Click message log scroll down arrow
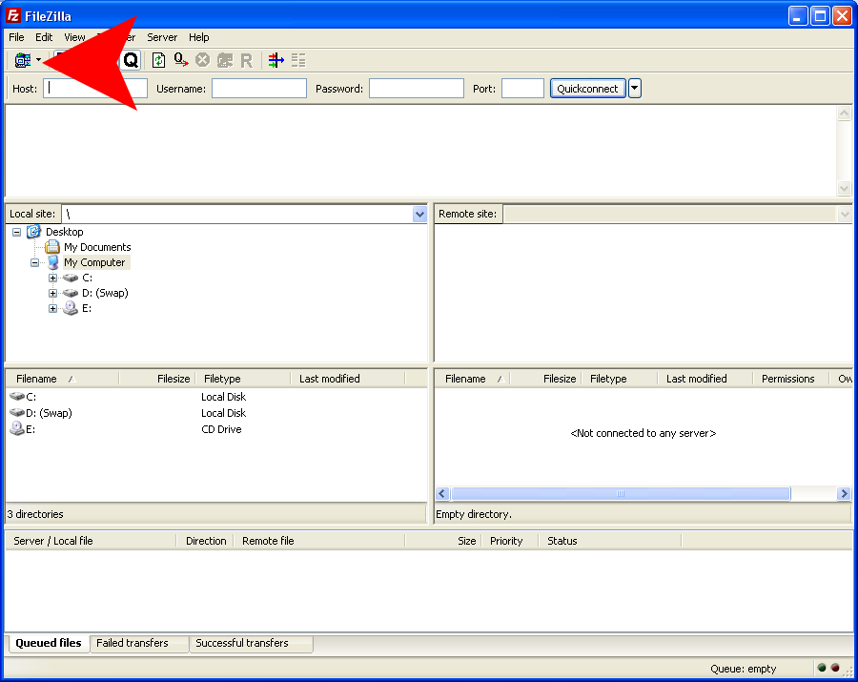This screenshot has height=682, width=858. [845, 188]
